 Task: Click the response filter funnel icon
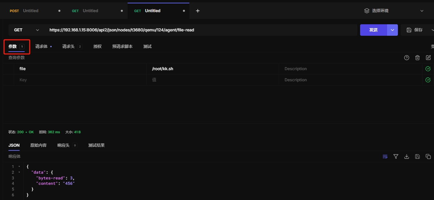[396, 156]
